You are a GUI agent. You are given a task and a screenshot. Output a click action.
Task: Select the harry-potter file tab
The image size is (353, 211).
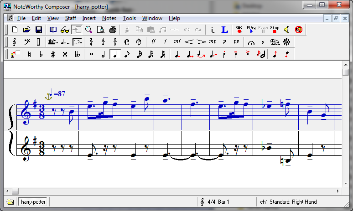point(33,202)
